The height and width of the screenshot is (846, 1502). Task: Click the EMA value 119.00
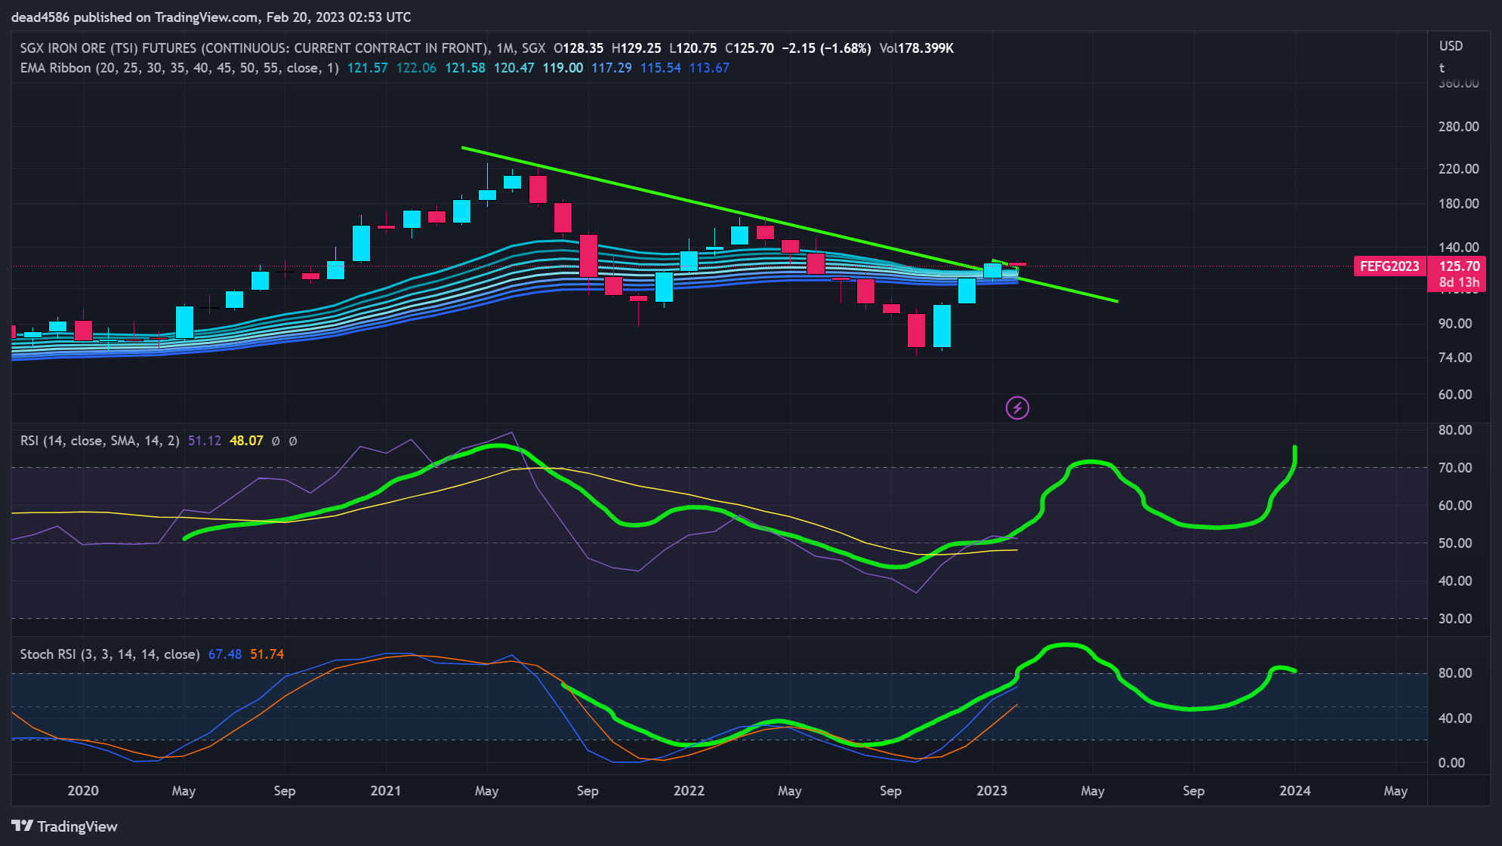pyautogui.click(x=563, y=68)
